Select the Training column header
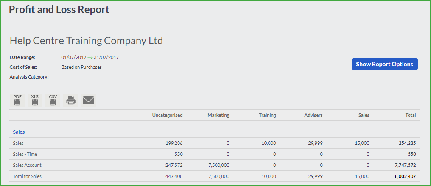 click(267, 115)
